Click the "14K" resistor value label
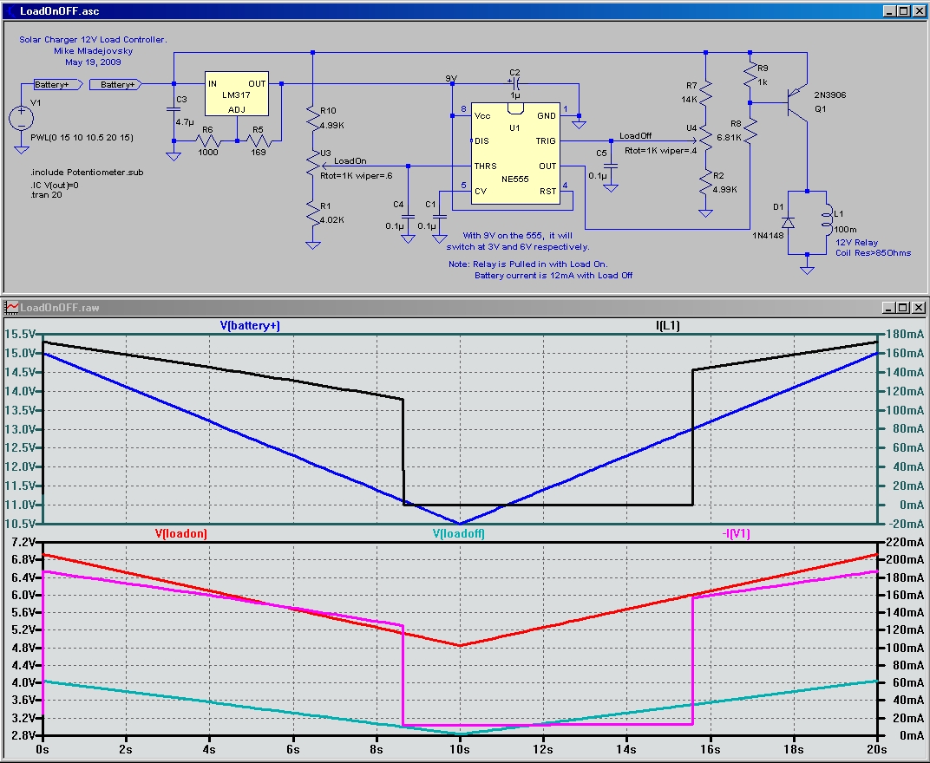The height and width of the screenshot is (763, 930). tap(689, 99)
